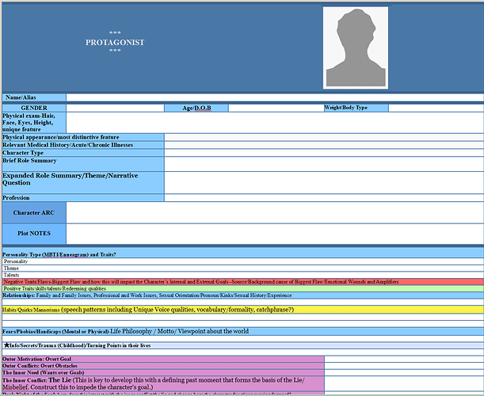Image resolution: width=484 pixels, height=396 pixels.
Task: Select the Fears/Phobias/Handicaps row
Action: coord(242,331)
